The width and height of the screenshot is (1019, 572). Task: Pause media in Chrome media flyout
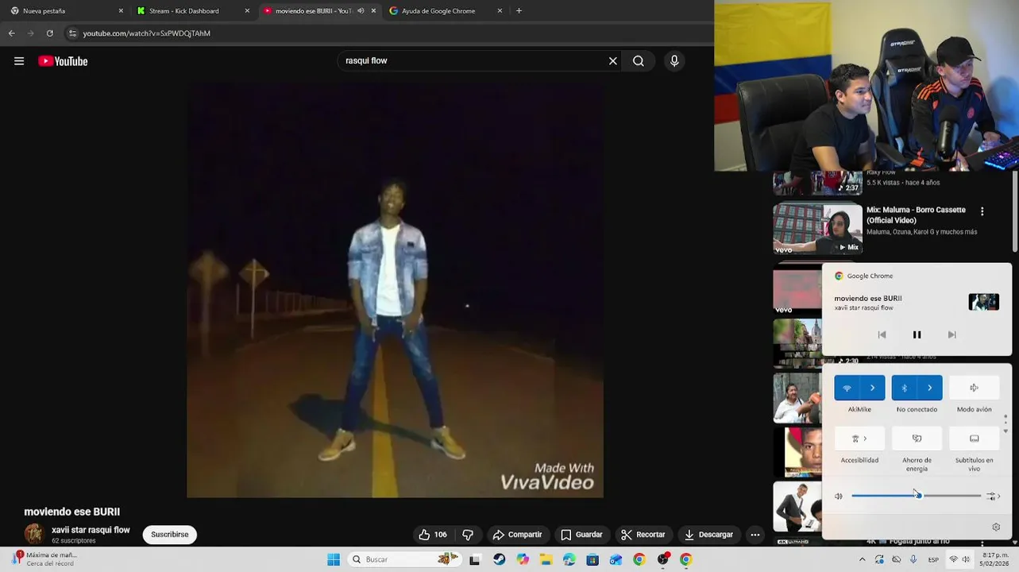(917, 334)
